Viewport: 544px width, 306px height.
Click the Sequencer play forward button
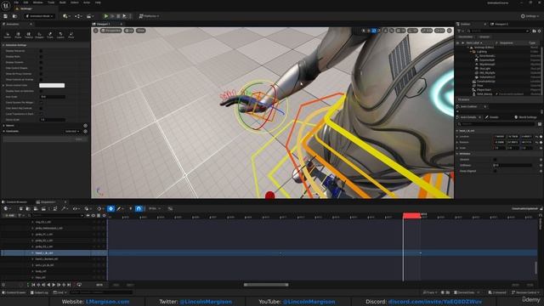click(x=54, y=285)
